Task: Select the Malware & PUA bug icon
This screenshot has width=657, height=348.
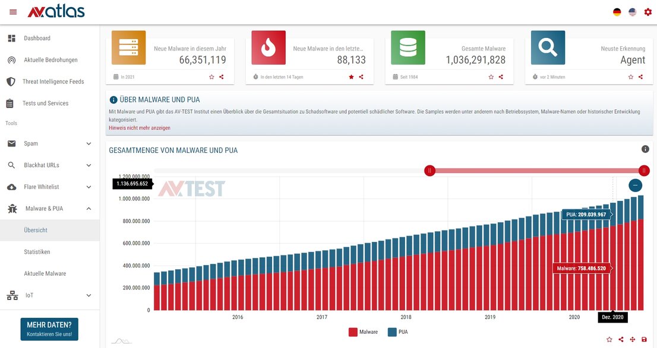Action: pos(12,208)
